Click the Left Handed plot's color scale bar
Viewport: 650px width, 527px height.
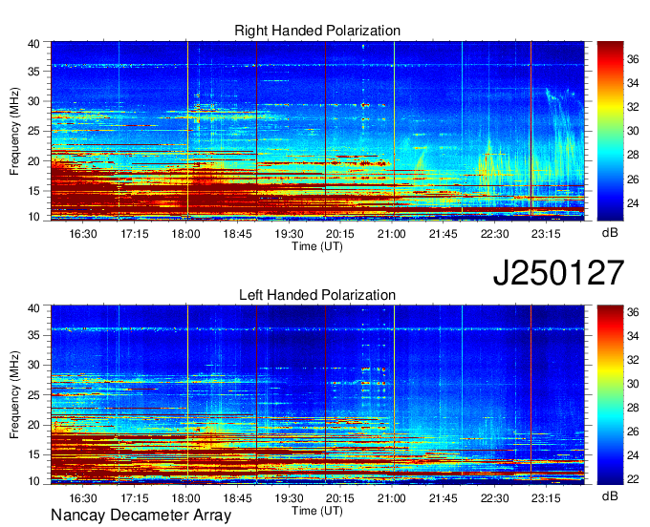coord(610,395)
